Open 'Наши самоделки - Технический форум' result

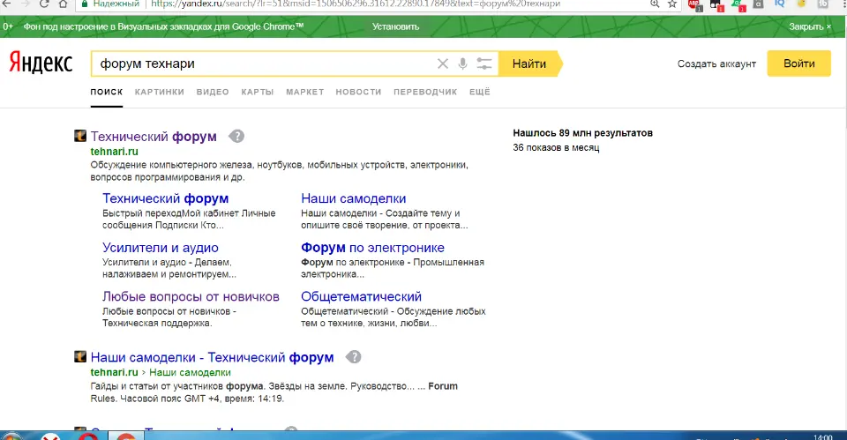coord(213,357)
